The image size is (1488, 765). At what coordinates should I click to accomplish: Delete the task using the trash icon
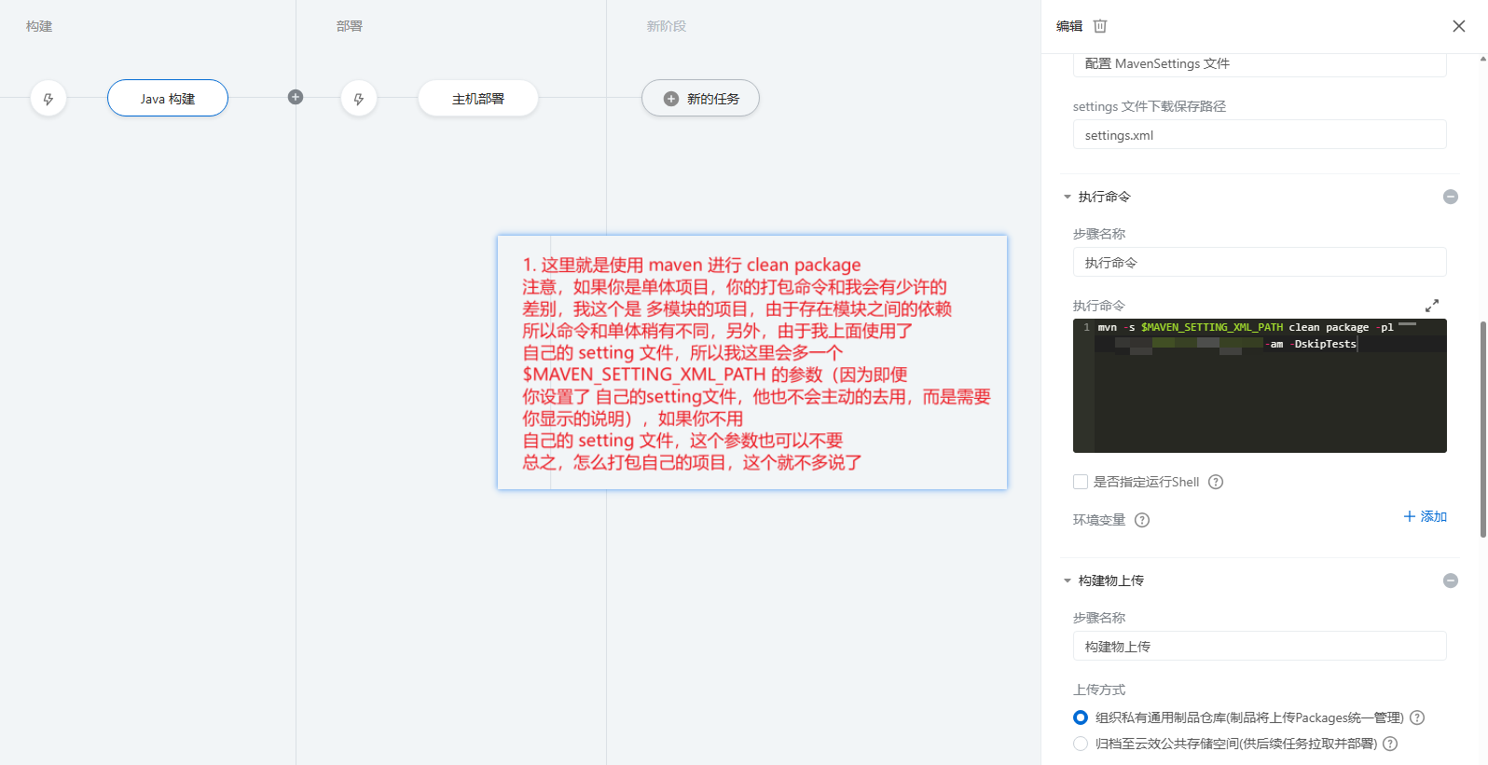[1100, 26]
